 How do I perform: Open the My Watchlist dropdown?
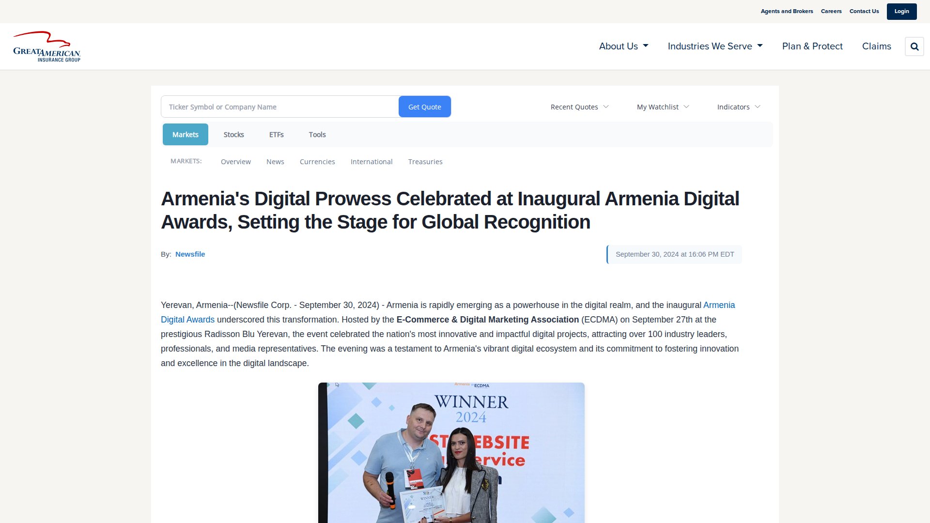[x=663, y=107]
